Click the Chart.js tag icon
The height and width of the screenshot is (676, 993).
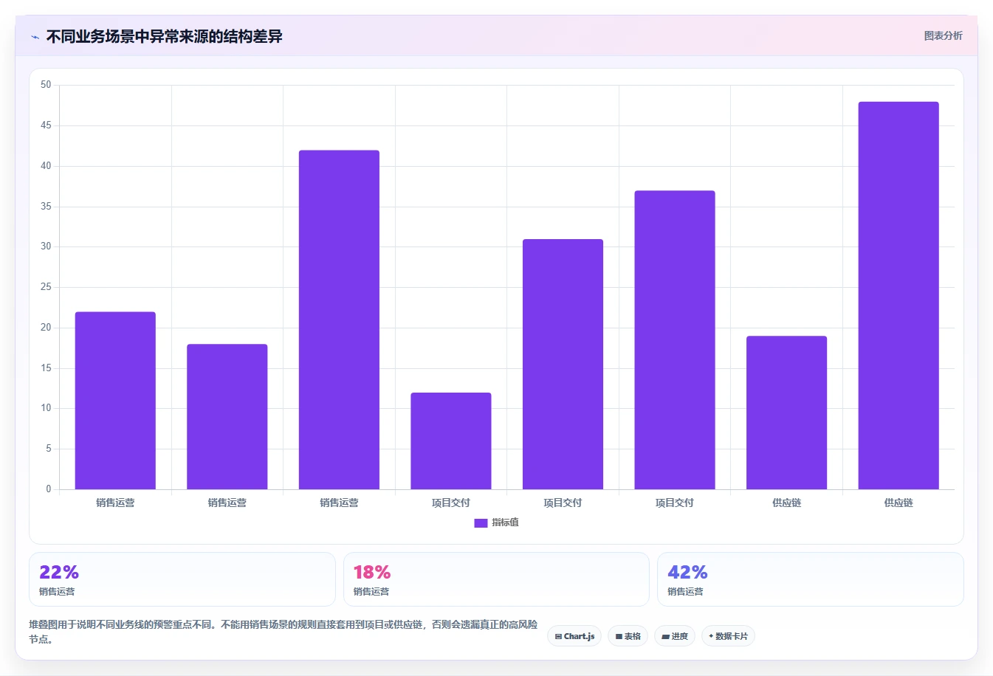coord(558,636)
